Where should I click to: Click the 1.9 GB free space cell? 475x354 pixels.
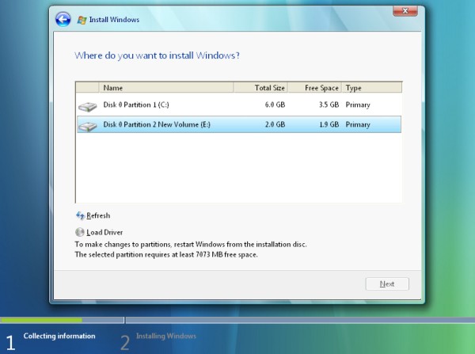click(x=329, y=124)
